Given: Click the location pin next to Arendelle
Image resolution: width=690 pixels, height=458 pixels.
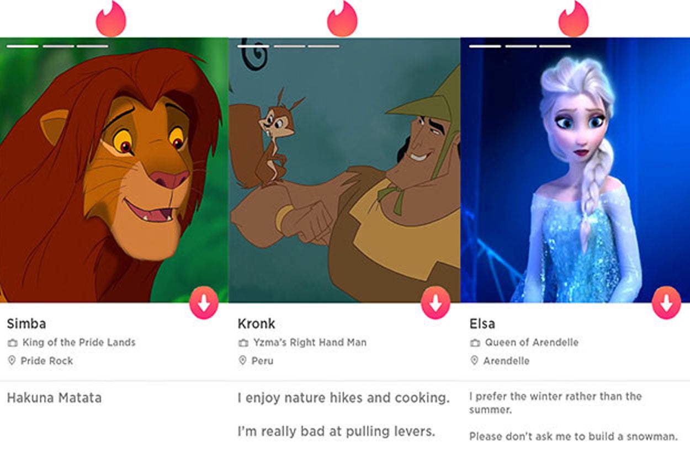Looking at the screenshot, I should coord(474,360).
